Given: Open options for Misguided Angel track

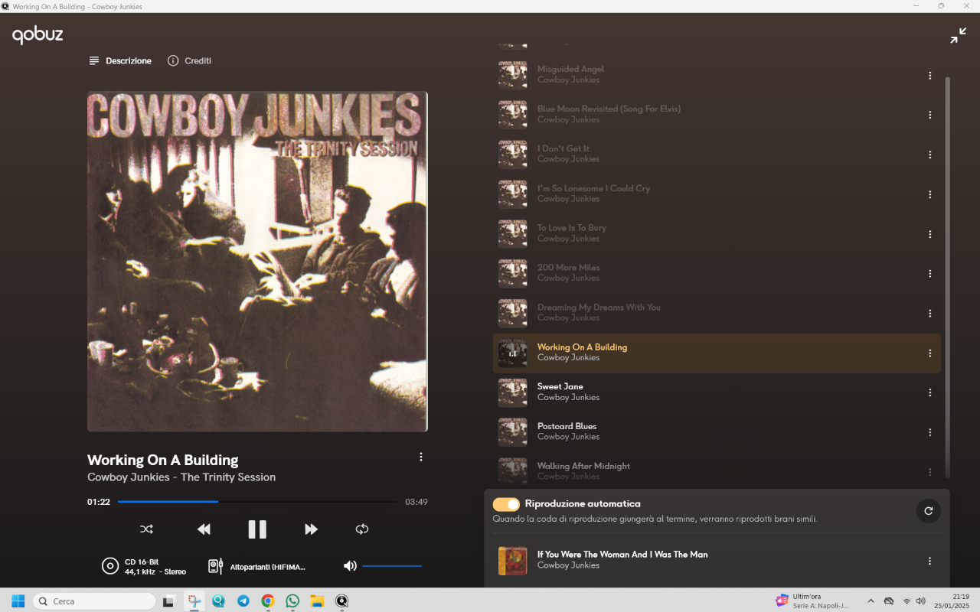Looking at the screenshot, I should click(x=930, y=76).
